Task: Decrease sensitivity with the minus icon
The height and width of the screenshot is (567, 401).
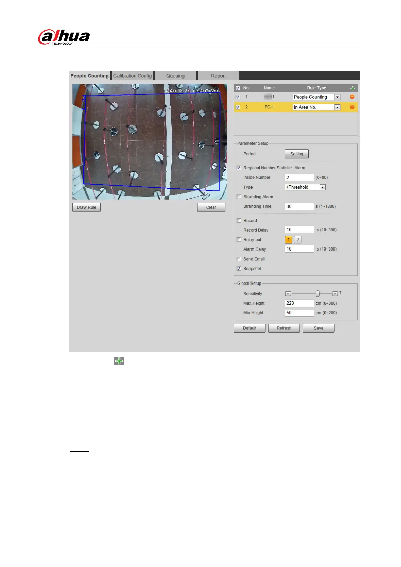Action: (x=288, y=294)
